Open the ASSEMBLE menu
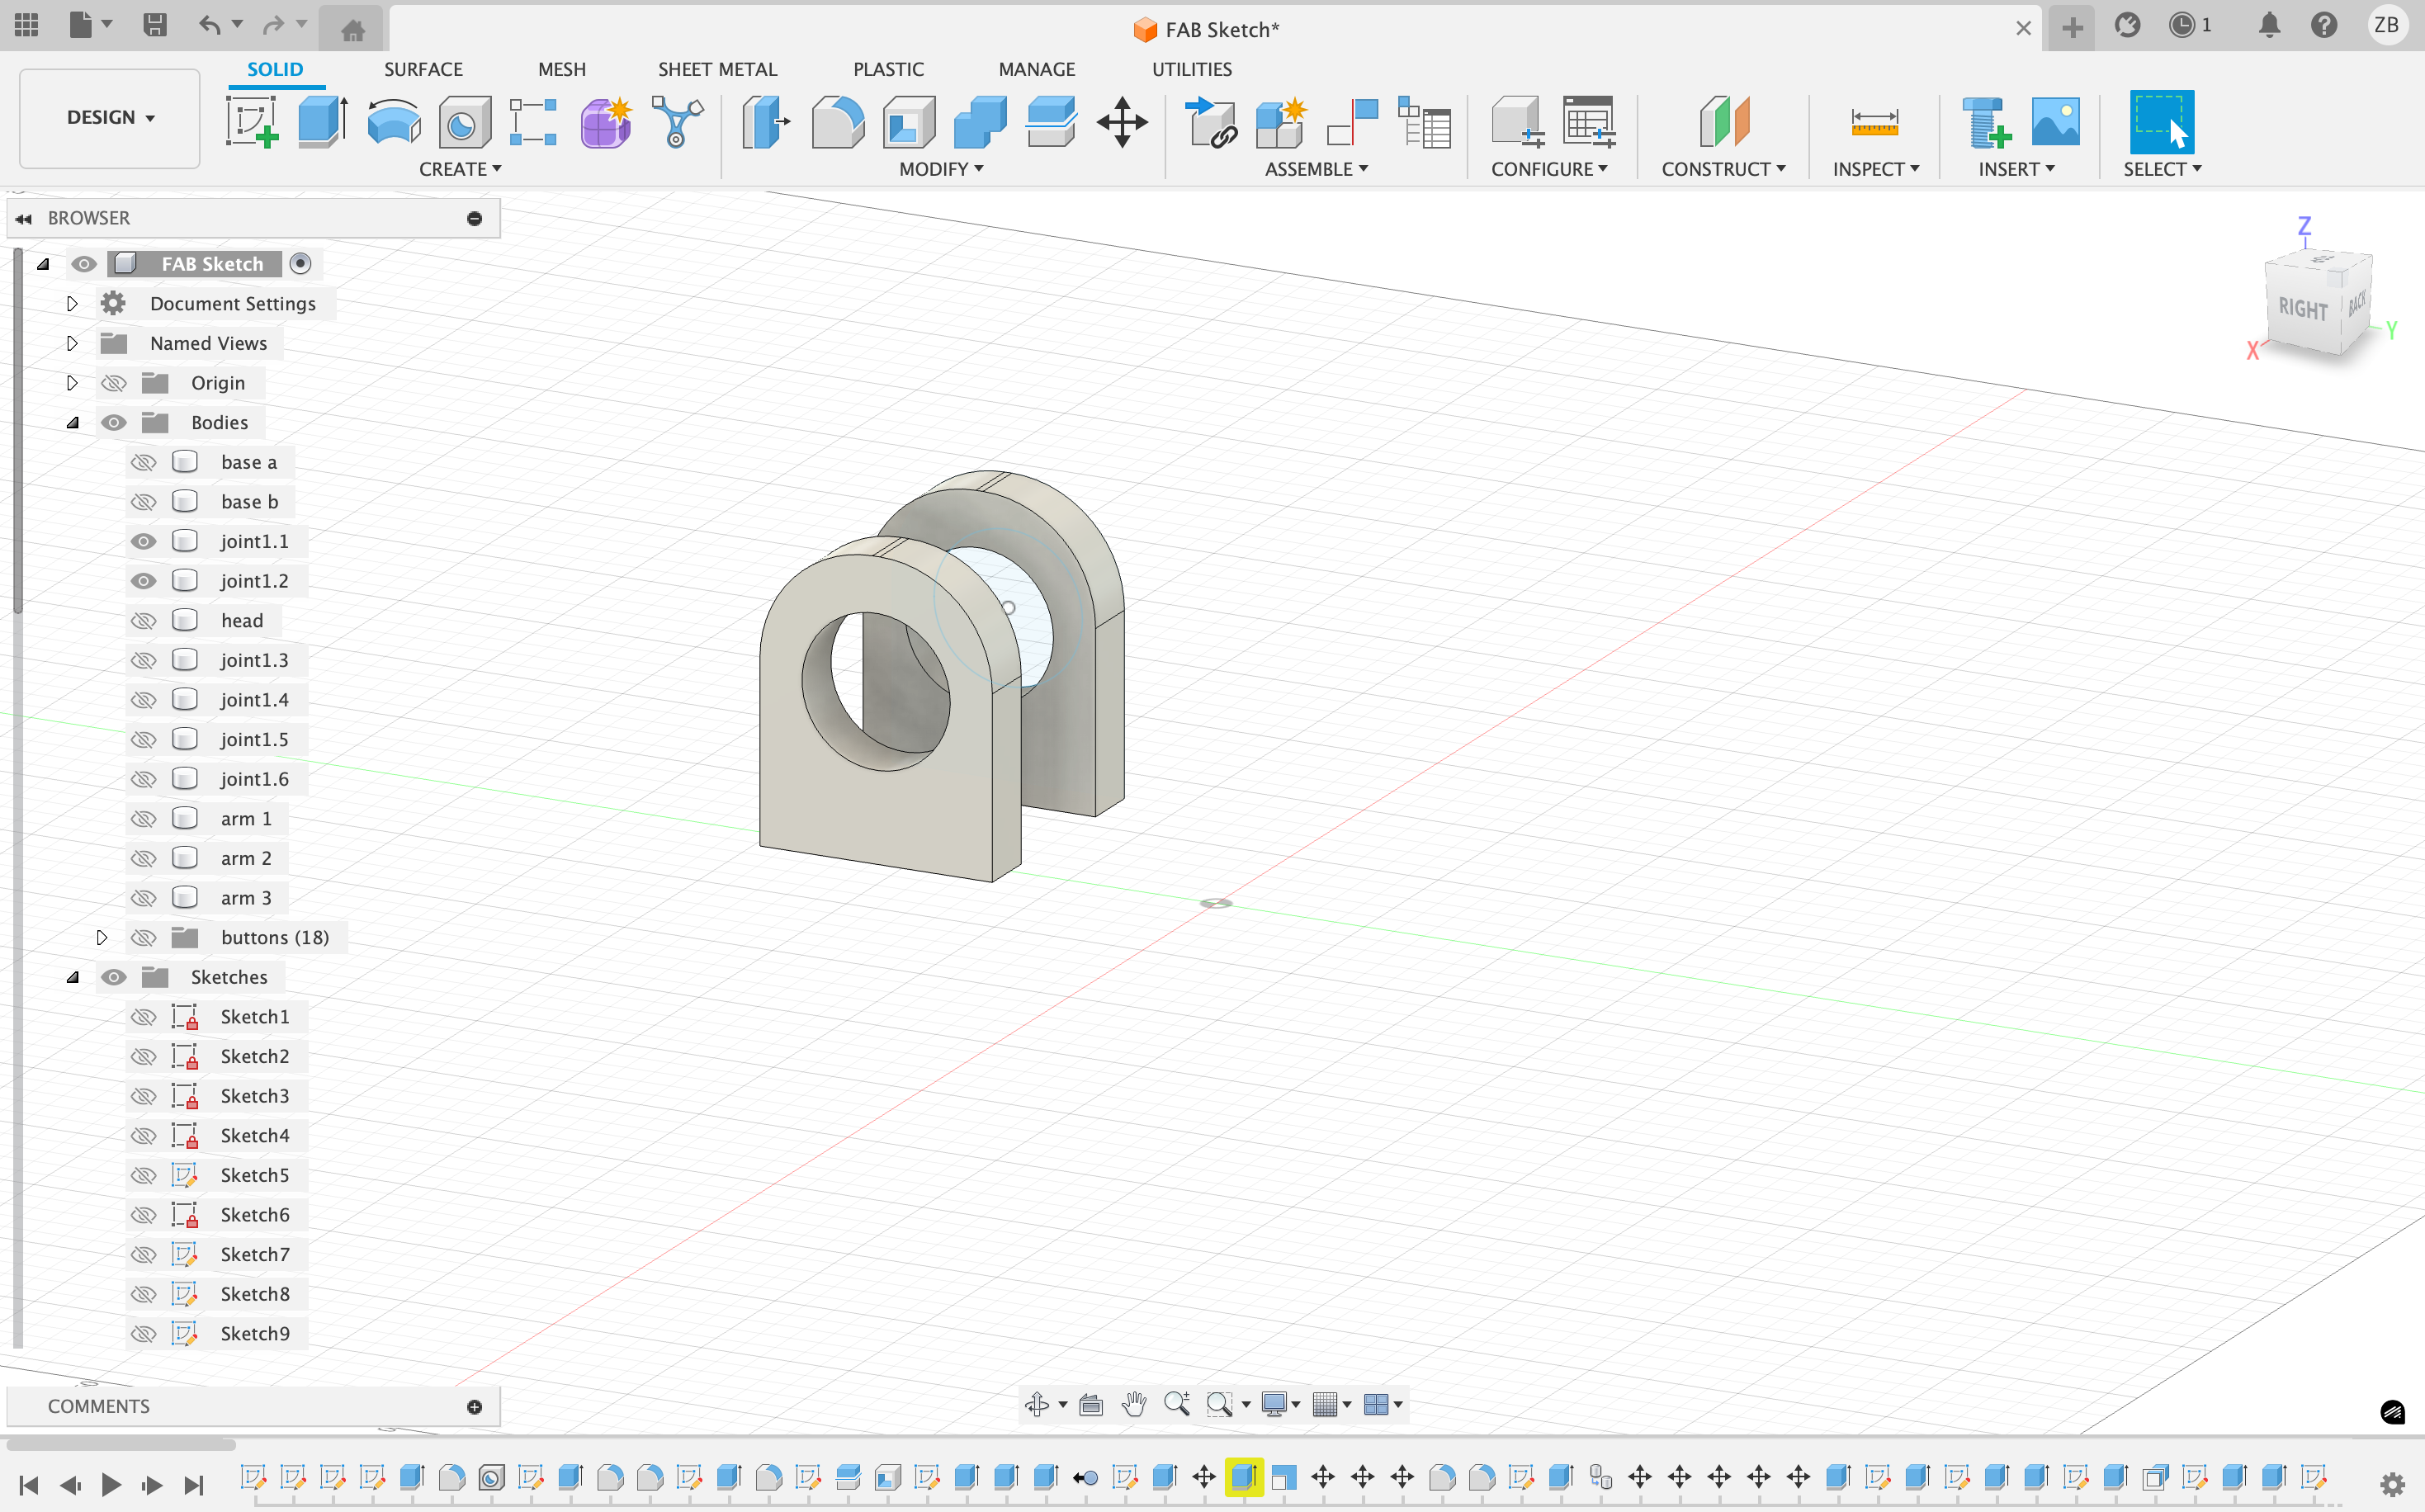The width and height of the screenshot is (2425, 1512). tap(1316, 169)
